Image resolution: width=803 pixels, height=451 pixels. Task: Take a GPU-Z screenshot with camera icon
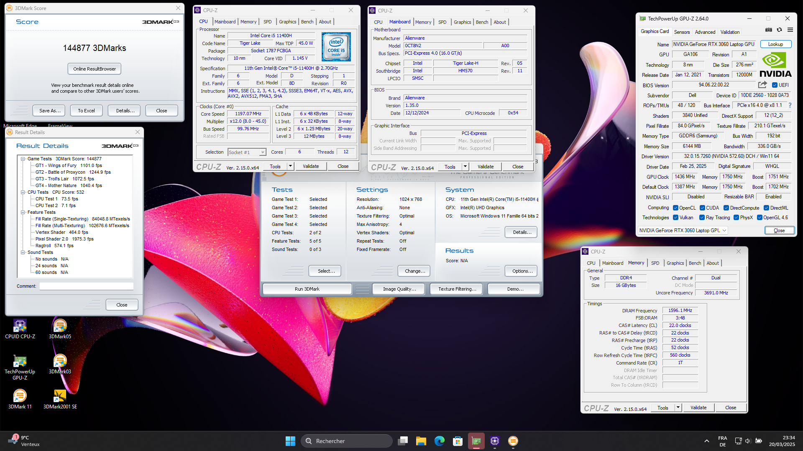tap(769, 30)
